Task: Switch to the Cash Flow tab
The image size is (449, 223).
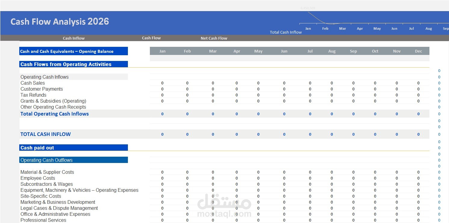Action: [151, 38]
